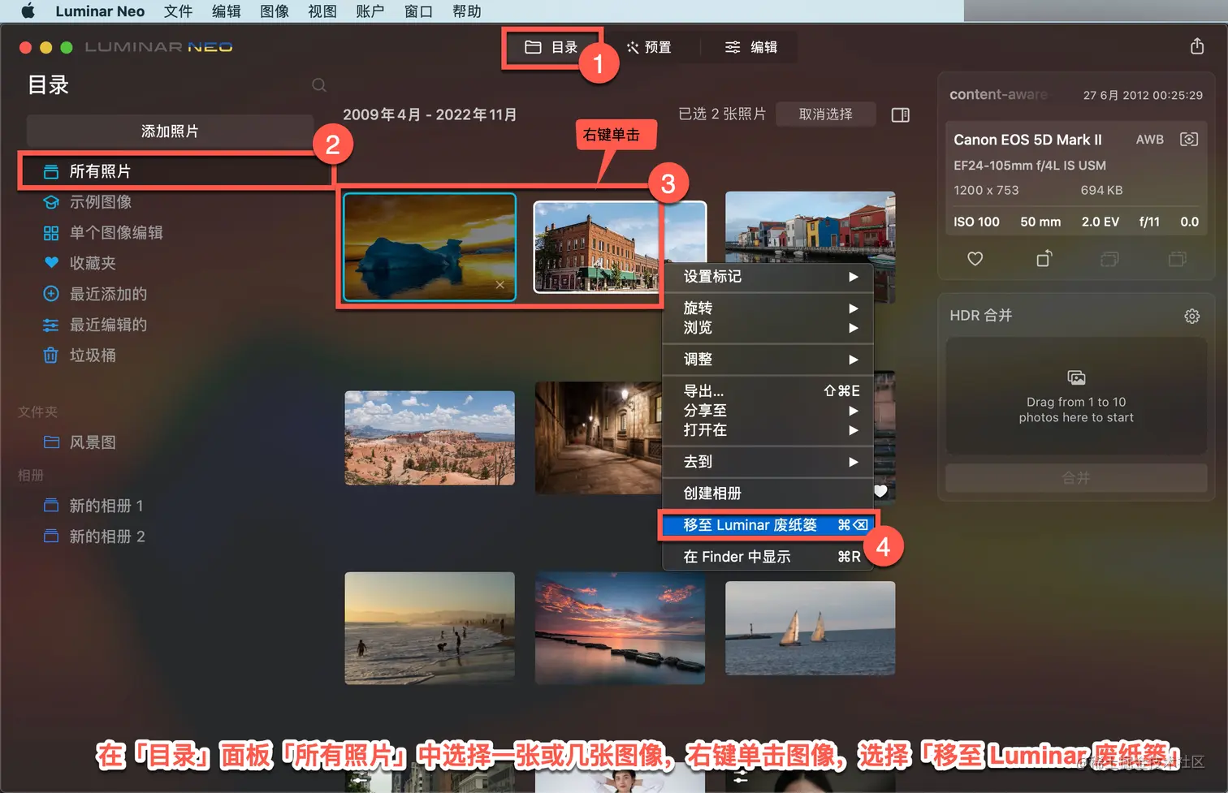Click the HDR drop zone image icon
Viewport: 1228px width, 793px height.
(x=1076, y=377)
